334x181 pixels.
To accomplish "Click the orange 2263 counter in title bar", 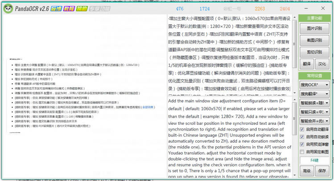I will click(x=260, y=9).
